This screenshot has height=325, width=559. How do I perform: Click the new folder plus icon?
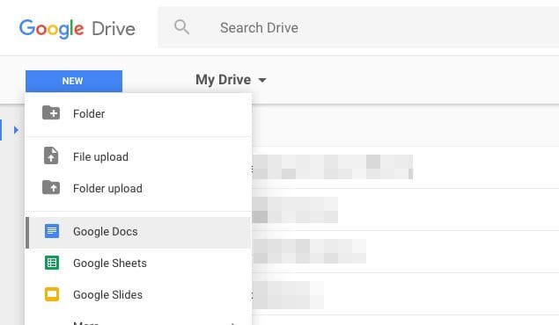tap(51, 113)
